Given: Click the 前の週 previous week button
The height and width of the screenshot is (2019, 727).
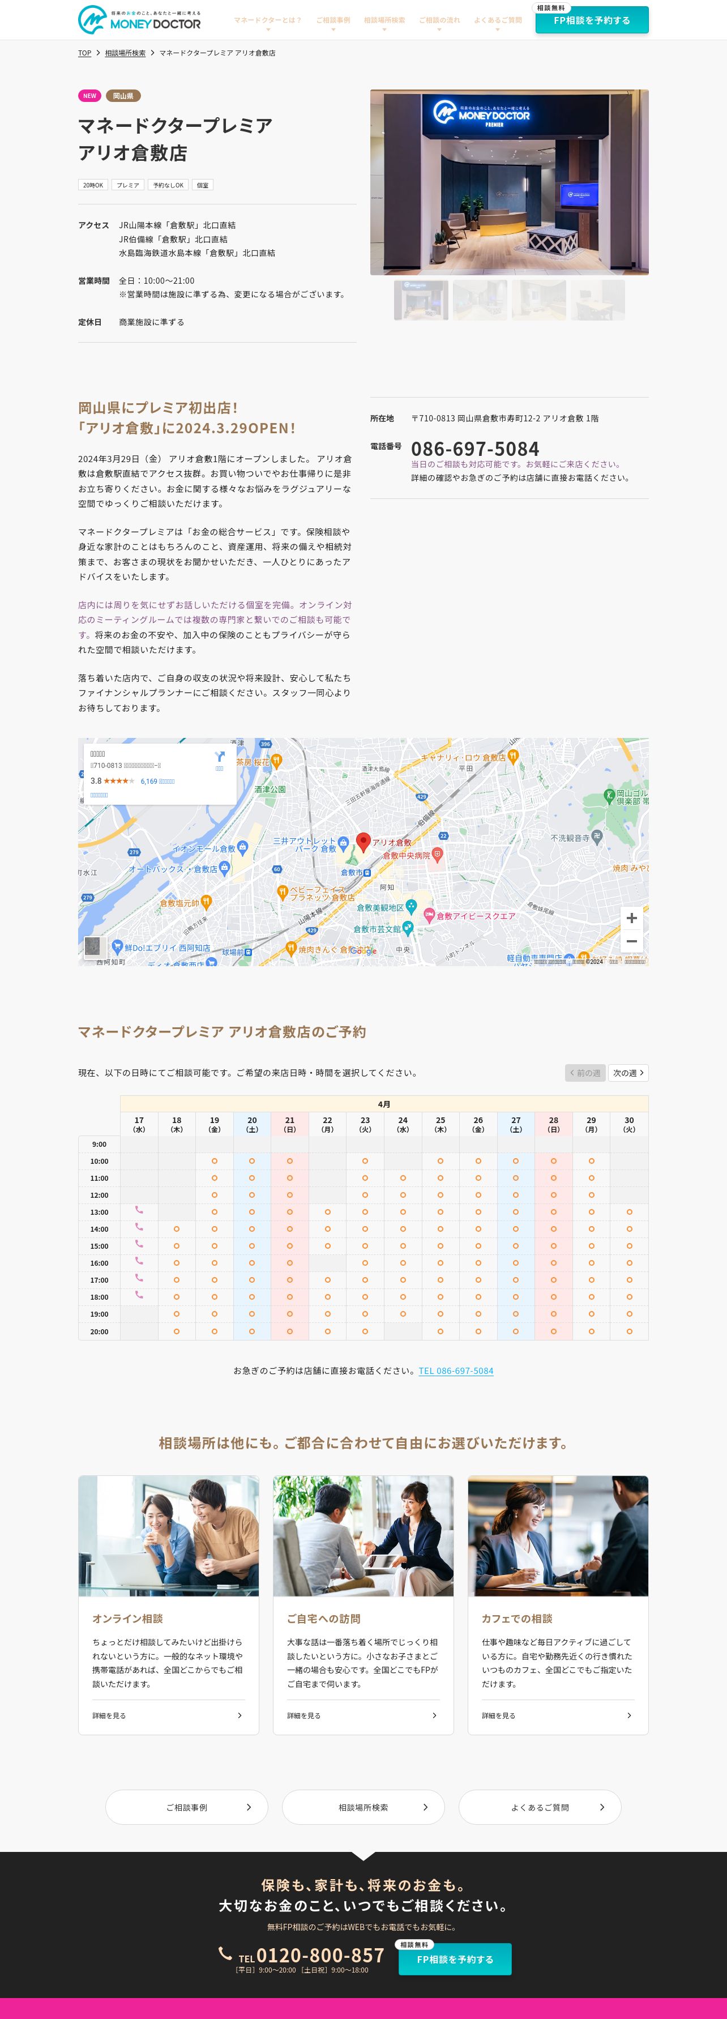Looking at the screenshot, I should pos(585,1073).
